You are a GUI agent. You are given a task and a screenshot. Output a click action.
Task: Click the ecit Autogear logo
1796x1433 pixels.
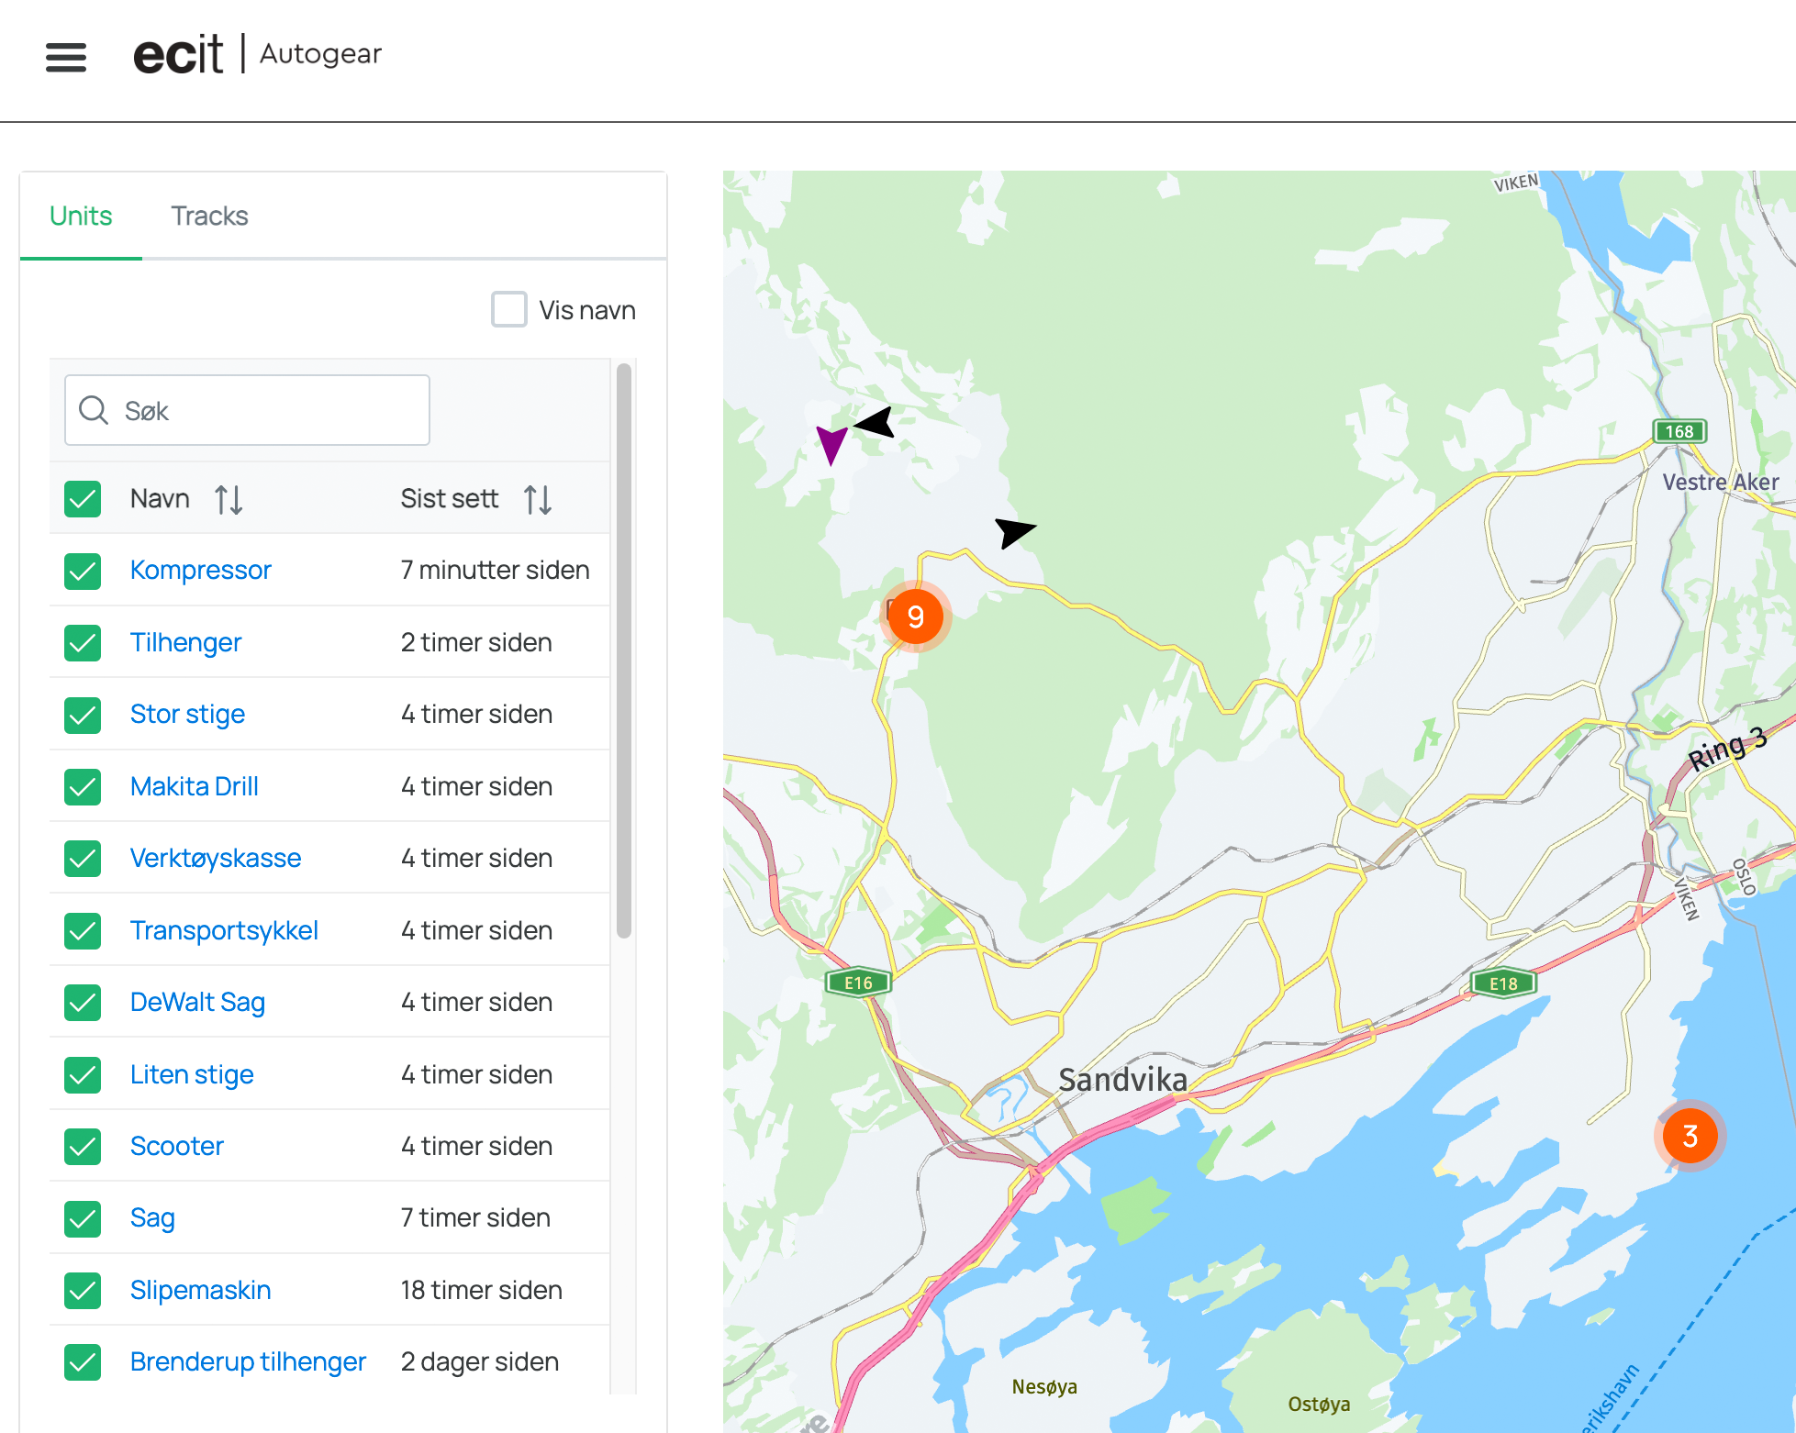coord(257,54)
